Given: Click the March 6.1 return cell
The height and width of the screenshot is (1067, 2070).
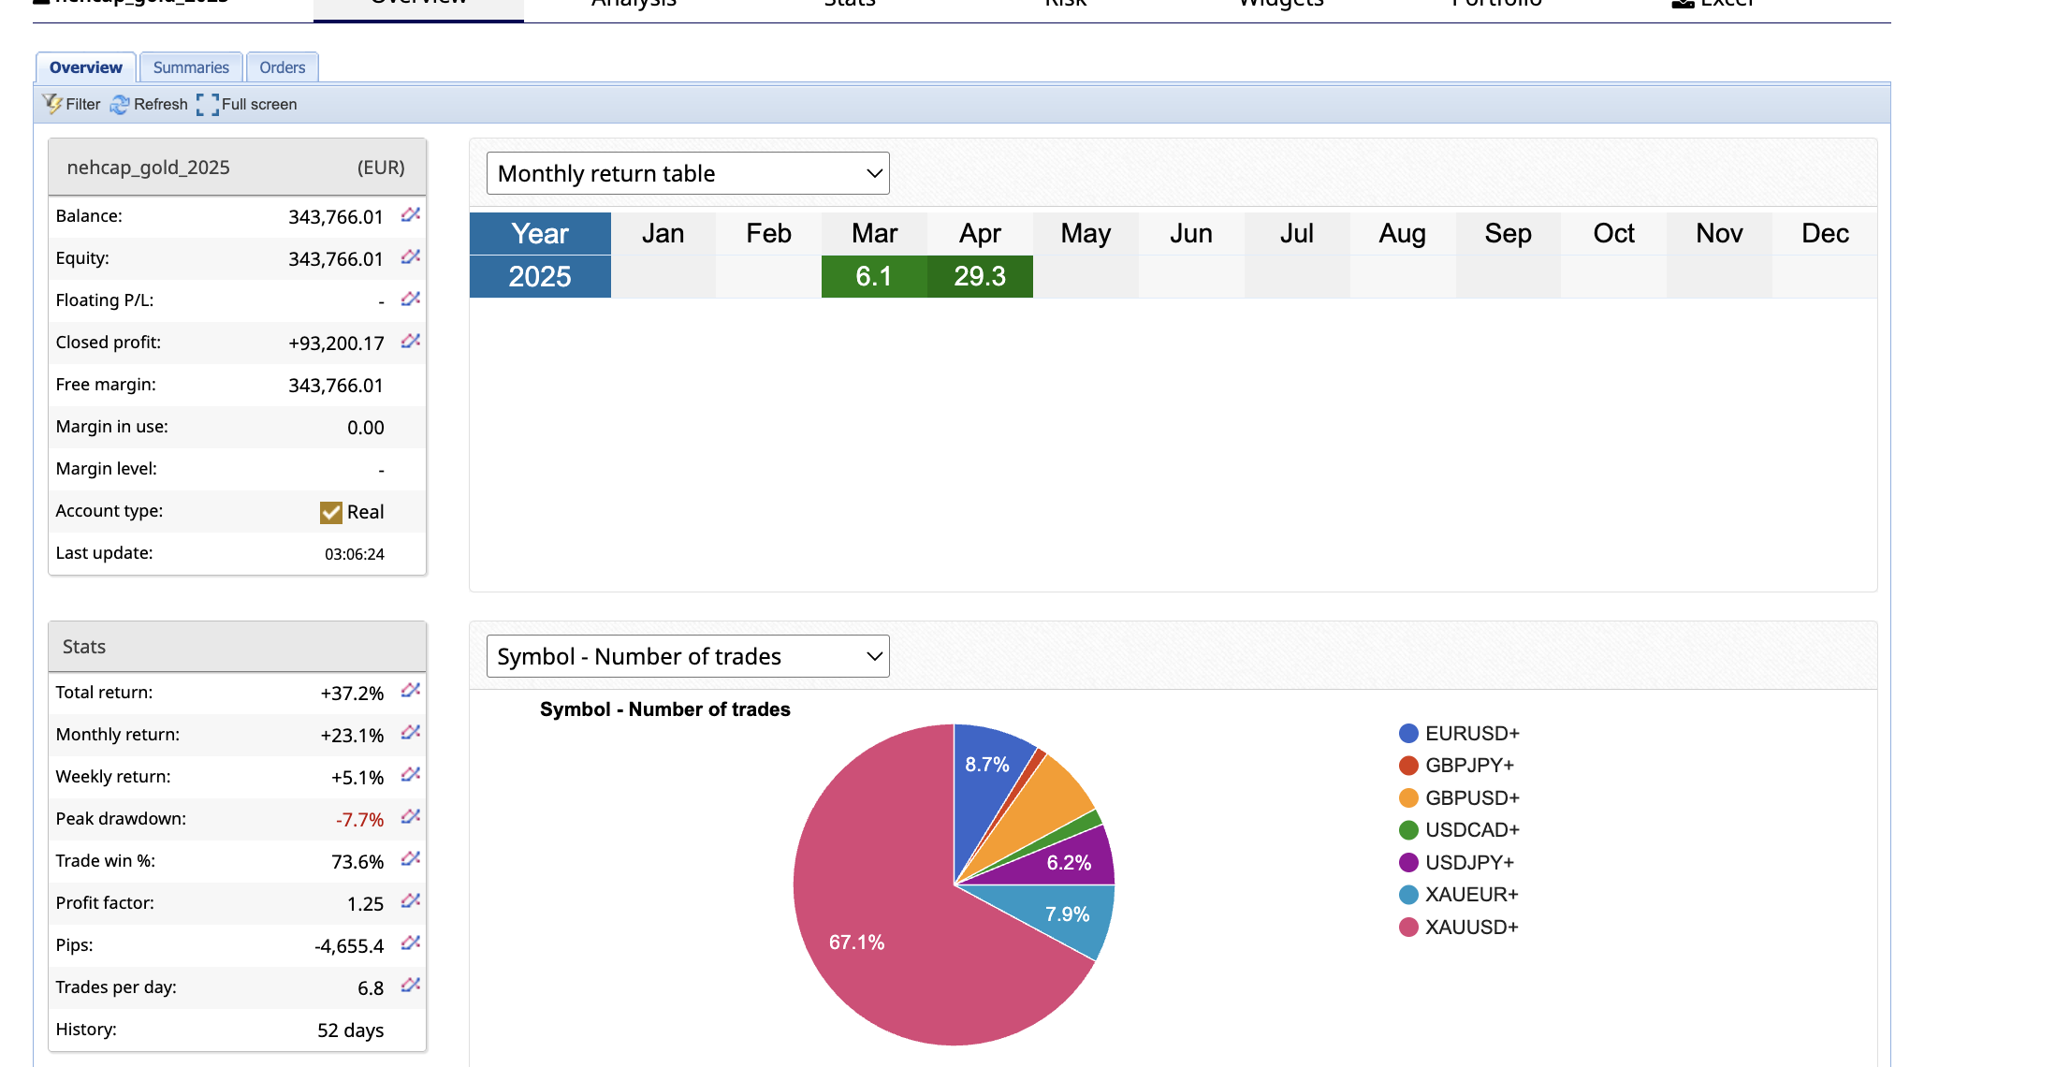Looking at the screenshot, I should 874,277.
